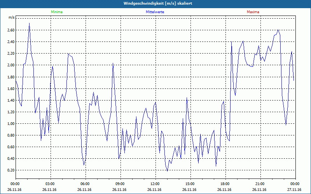This screenshot has height=194, width=311.
Task: Click the m/s unit label on y-axis
Action: pyautogui.click(x=11, y=17)
